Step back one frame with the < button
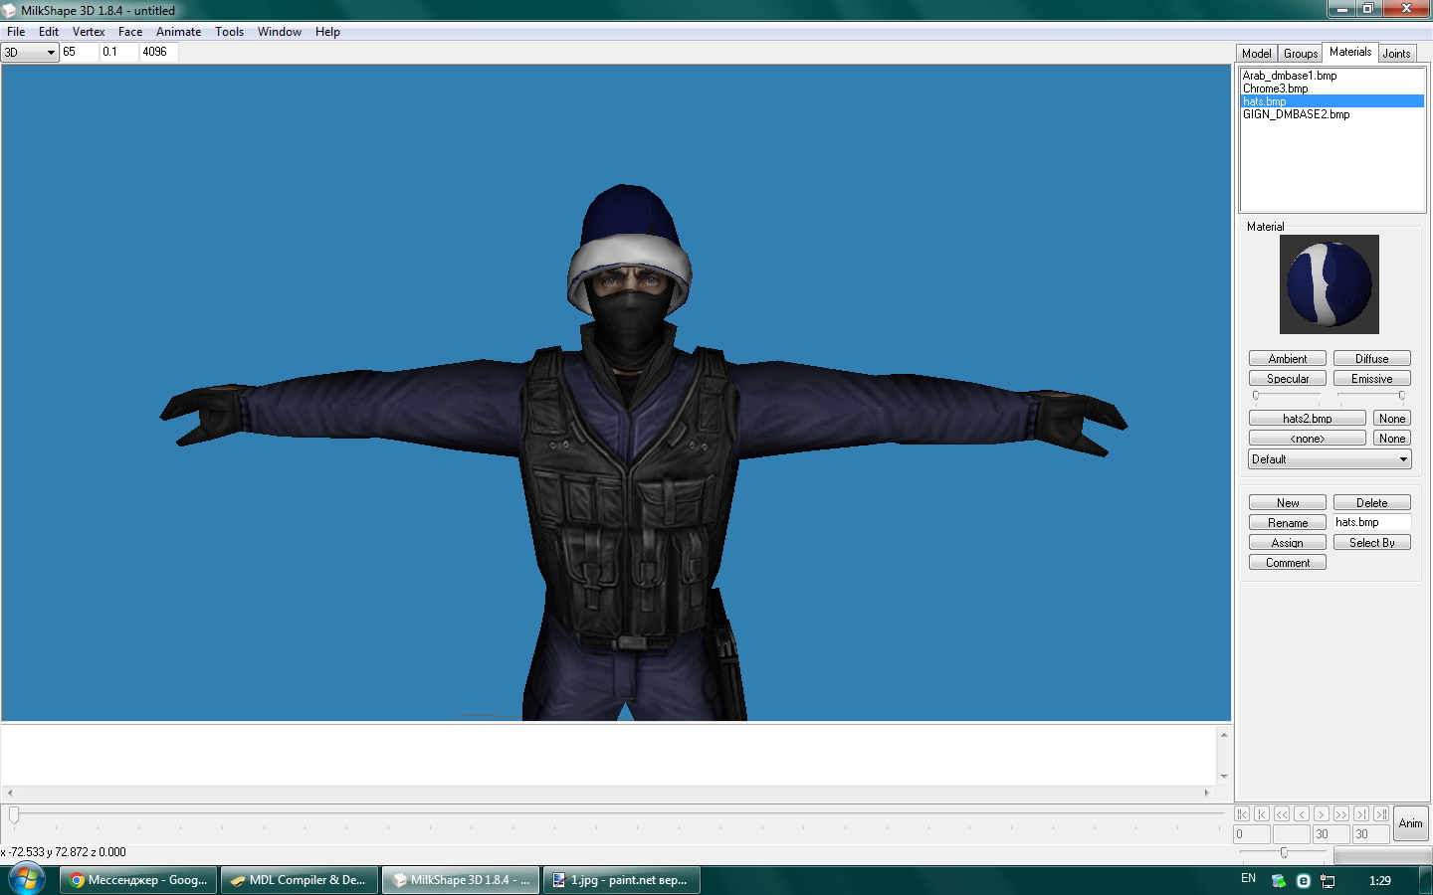The height and width of the screenshot is (895, 1433). 1302,813
